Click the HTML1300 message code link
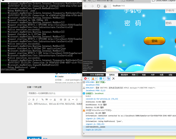Viewport: 176px width, 139px height. (x=90, y=82)
